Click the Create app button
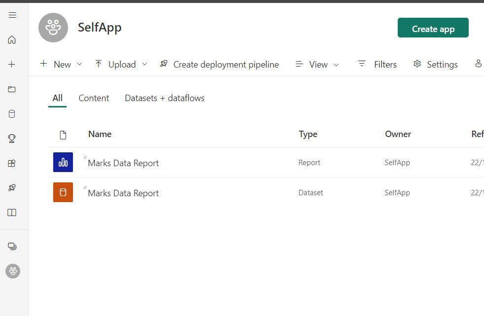 tap(433, 29)
